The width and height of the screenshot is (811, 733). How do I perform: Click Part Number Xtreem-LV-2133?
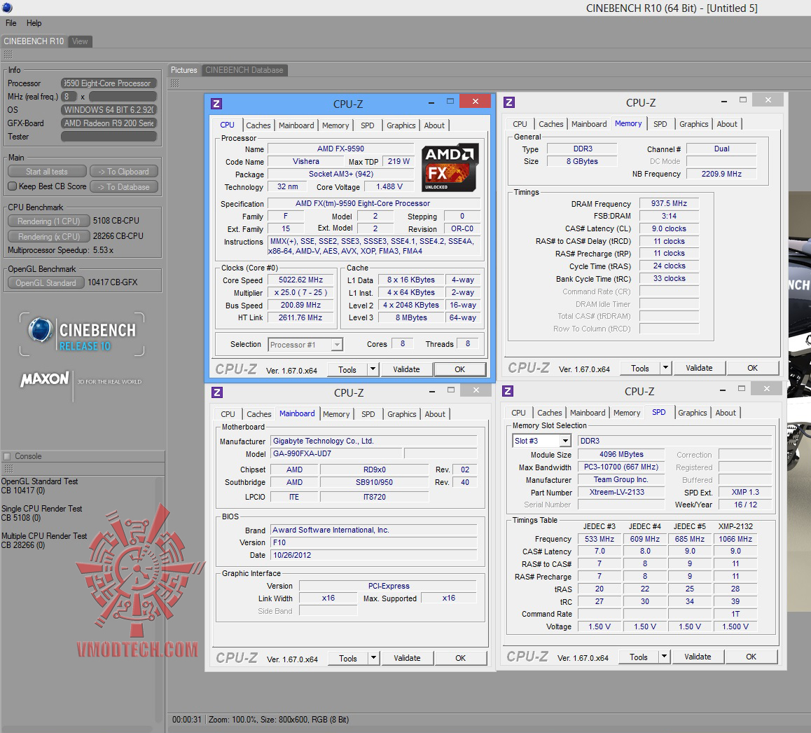pos(621,492)
